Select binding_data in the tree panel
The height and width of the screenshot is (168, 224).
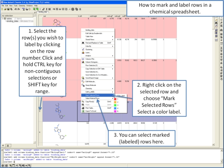coord(13,21)
